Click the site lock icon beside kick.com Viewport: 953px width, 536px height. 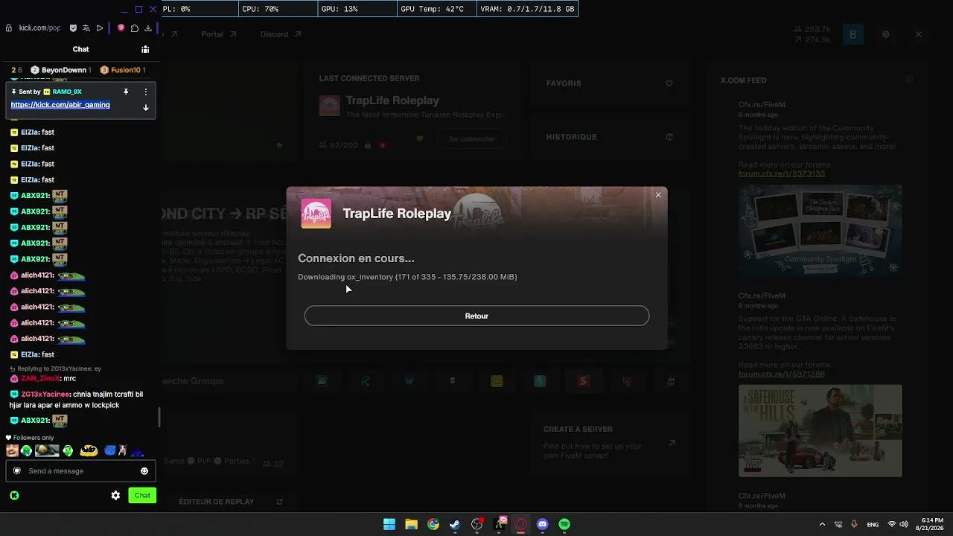pyautogui.click(x=9, y=28)
